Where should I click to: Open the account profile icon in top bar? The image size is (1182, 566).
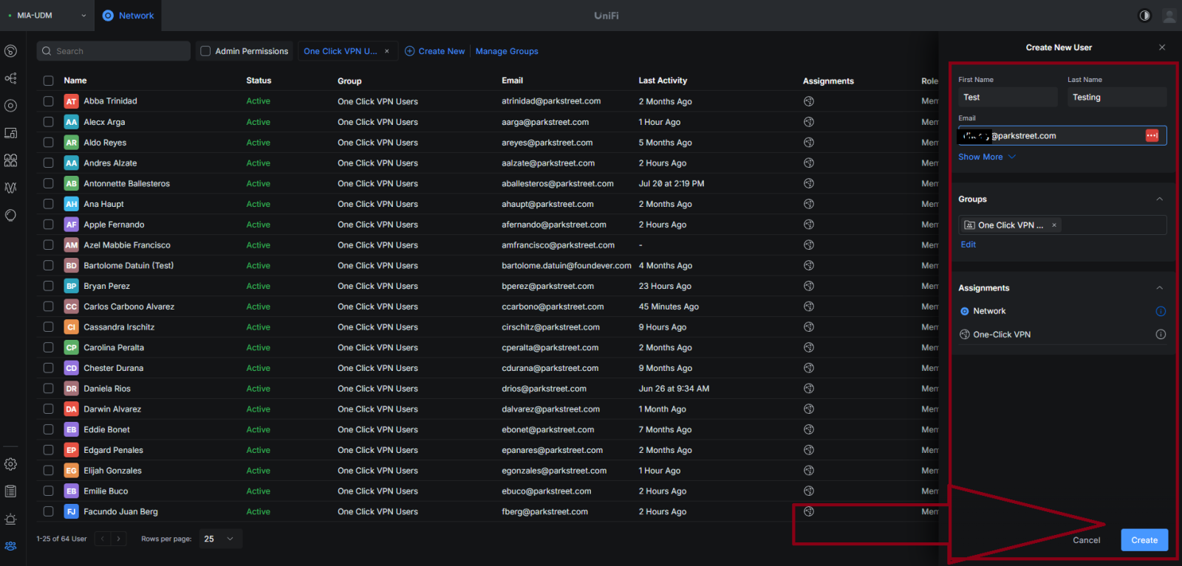pyautogui.click(x=1169, y=16)
